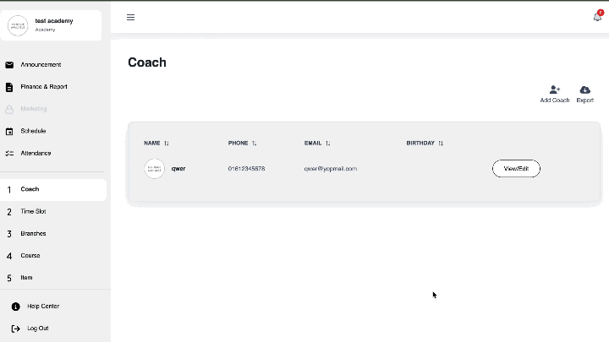Click the notification bell icon
Viewport: 609px width, 342px height.
click(597, 17)
